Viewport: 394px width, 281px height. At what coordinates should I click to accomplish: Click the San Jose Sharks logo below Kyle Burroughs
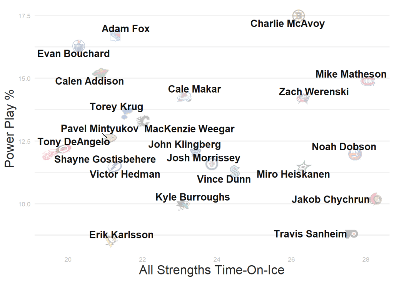[183, 205]
